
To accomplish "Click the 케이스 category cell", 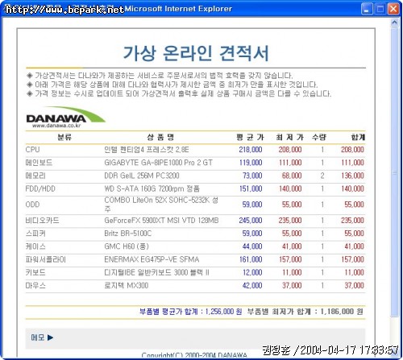I will pyautogui.click(x=35, y=246).
